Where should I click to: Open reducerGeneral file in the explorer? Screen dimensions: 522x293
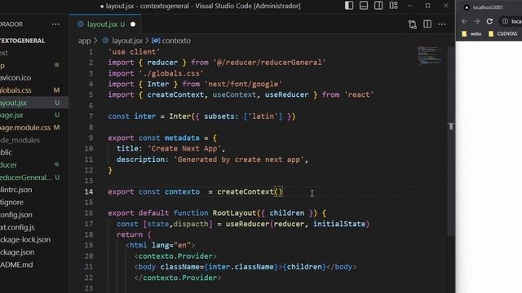pyautogui.click(x=26, y=177)
